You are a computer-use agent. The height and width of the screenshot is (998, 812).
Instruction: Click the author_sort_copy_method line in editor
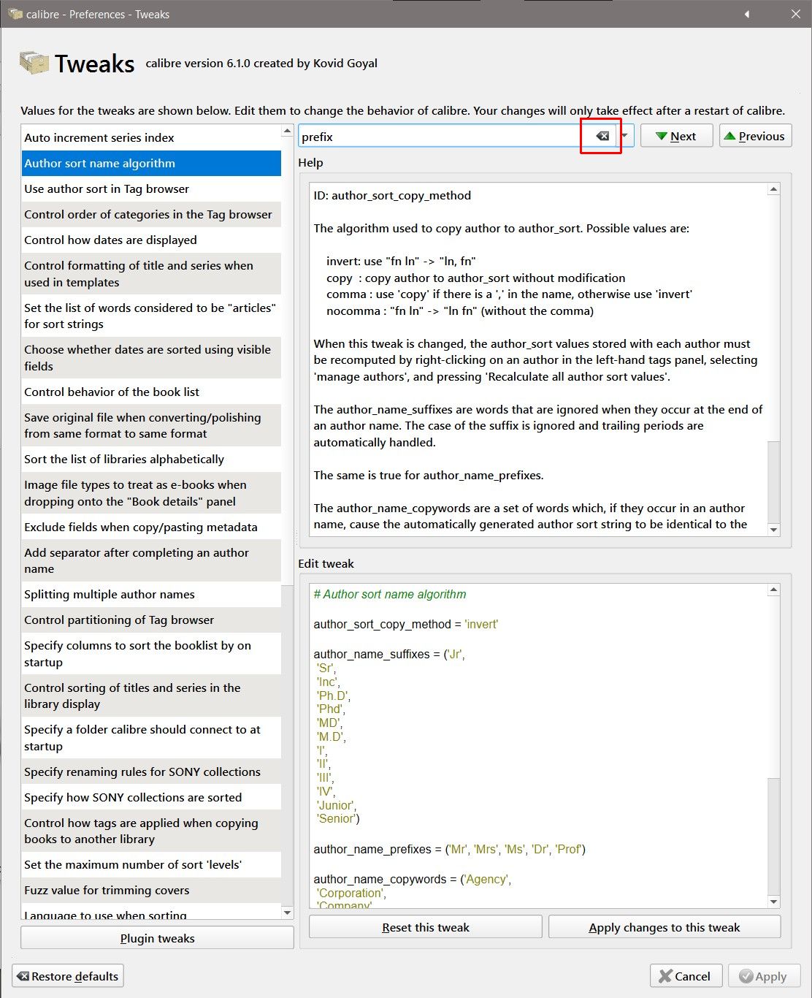405,624
